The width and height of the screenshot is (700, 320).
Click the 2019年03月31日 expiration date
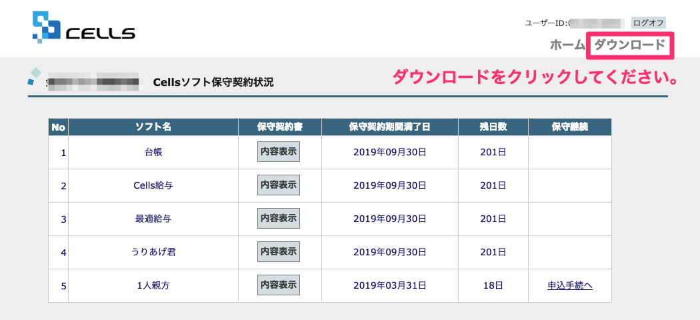pyautogui.click(x=390, y=285)
